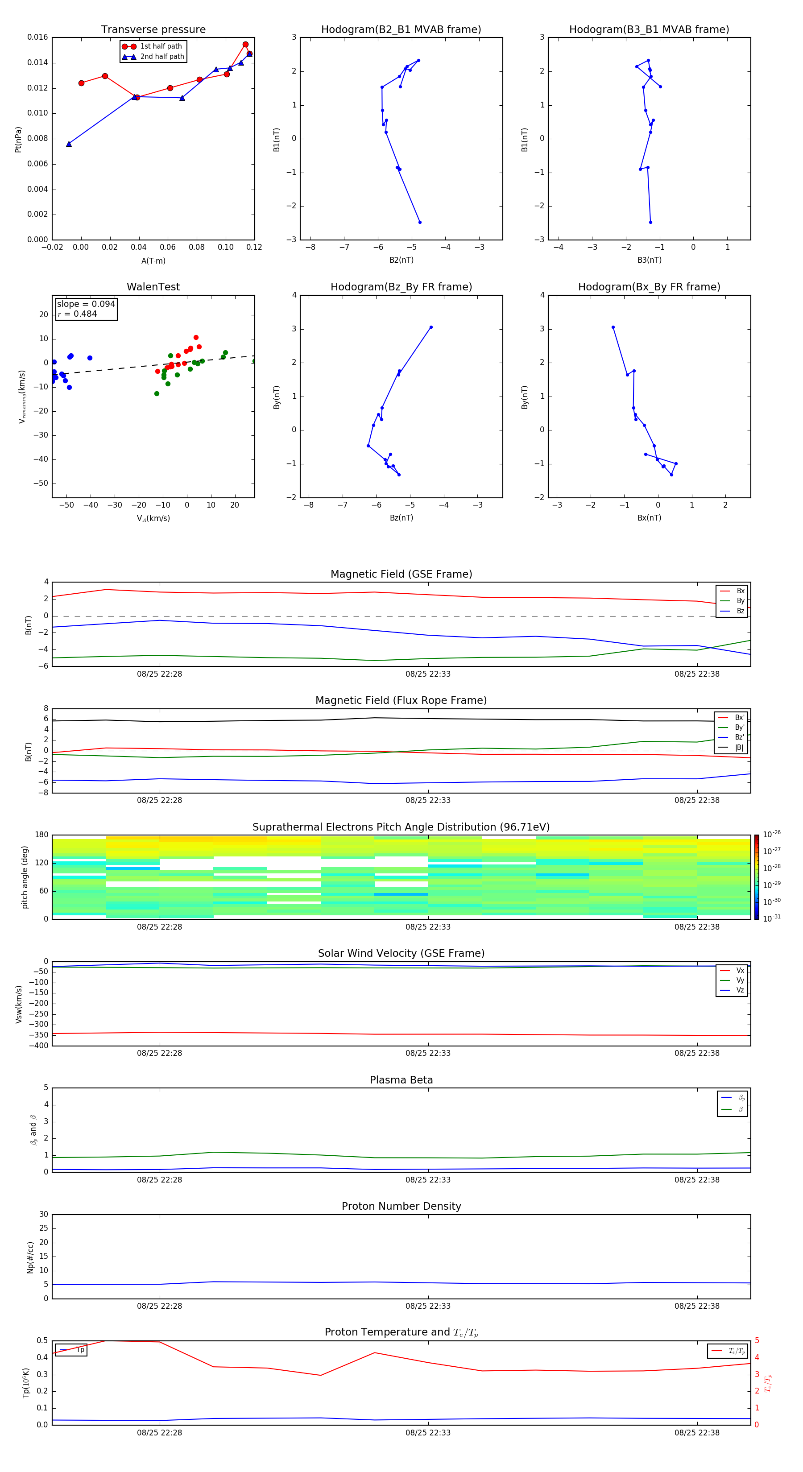The width and height of the screenshot is (803, 1472).
Task: Click the leftmost blue triangle in Transverse pressure
Action: (69, 144)
